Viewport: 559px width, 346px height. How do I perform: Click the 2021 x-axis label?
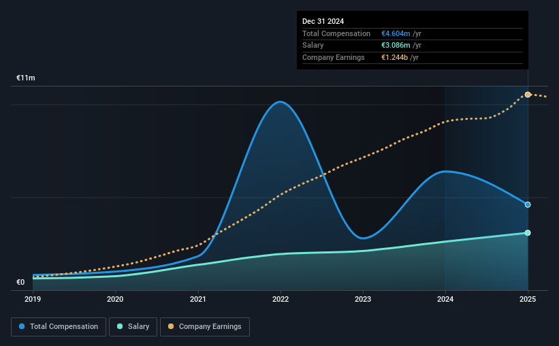[x=198, y=299]
